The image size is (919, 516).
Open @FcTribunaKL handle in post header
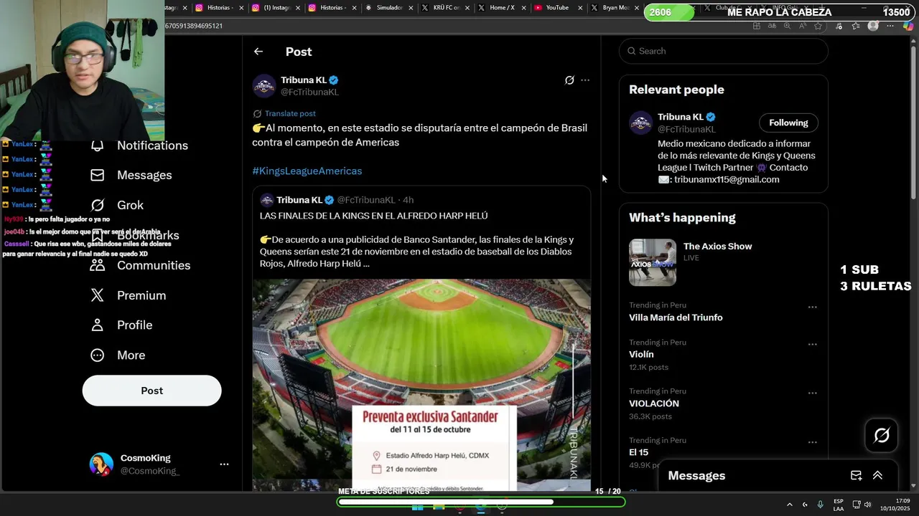click(309, 92)
